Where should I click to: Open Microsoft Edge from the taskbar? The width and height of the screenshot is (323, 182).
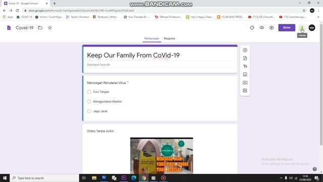[134, 178]
